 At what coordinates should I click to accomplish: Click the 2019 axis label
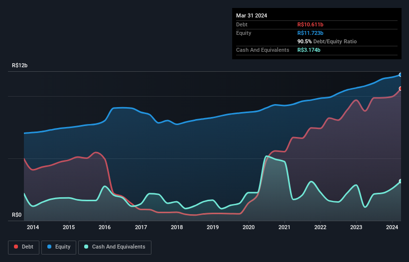tap(213, 227)
